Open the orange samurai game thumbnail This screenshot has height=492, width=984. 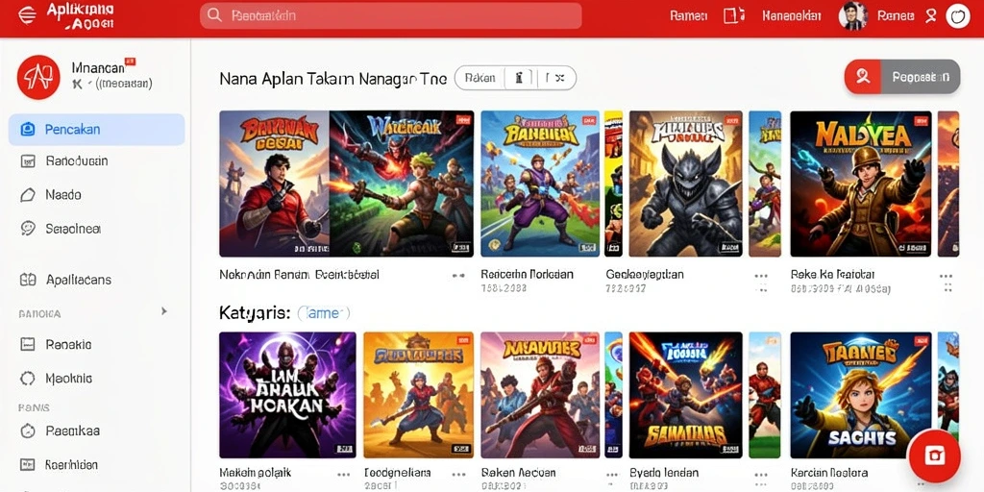tap(419, 395)
